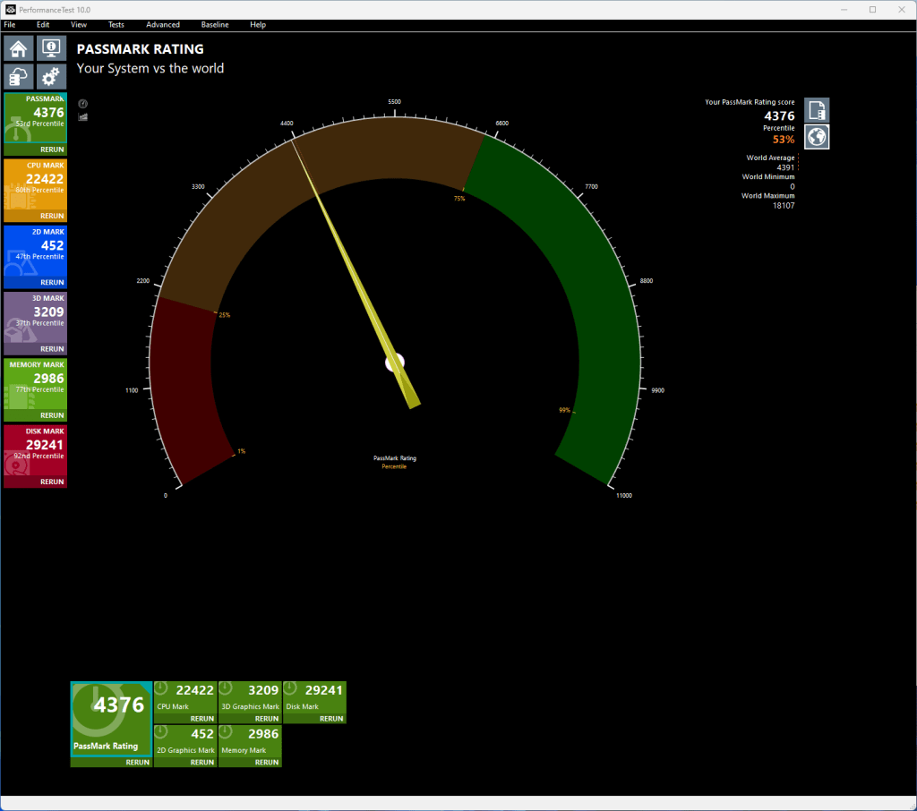917x811 pixels.
Task: Click the '5500' gauge scale label
Action: pyautogui.click(x=395, y=102)
